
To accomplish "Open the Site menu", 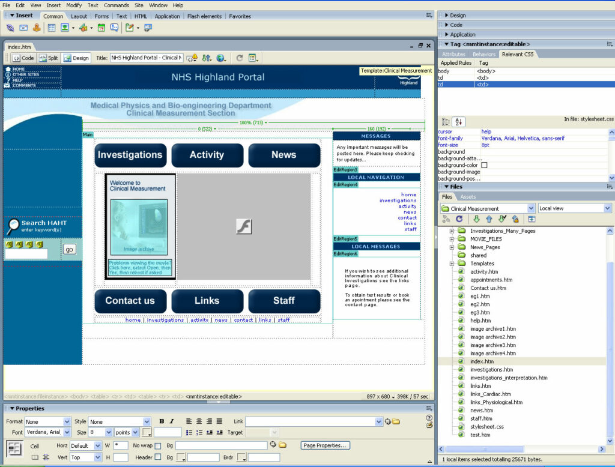I will click(139, 5).
